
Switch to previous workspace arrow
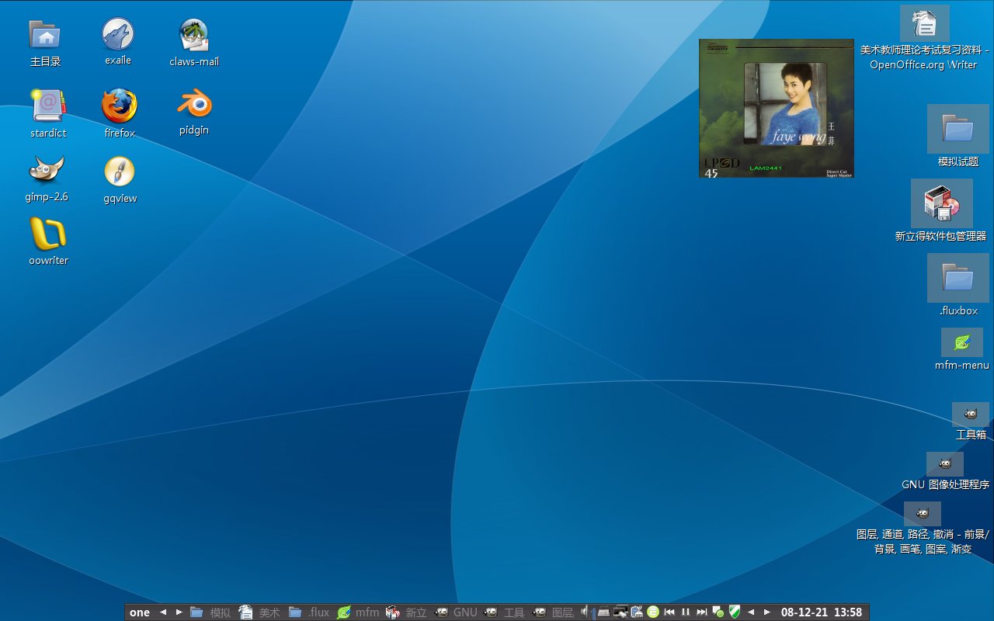[163, 612]
